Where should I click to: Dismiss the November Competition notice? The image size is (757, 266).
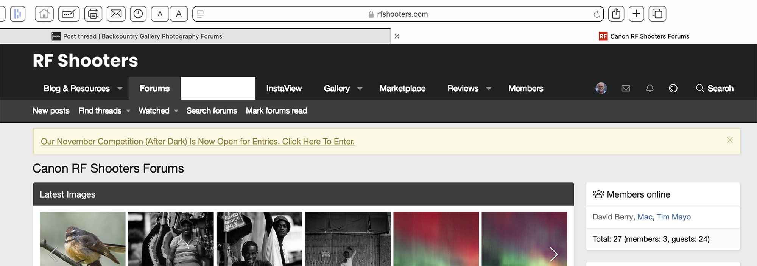pyautogui.click(x=730, y=140)
